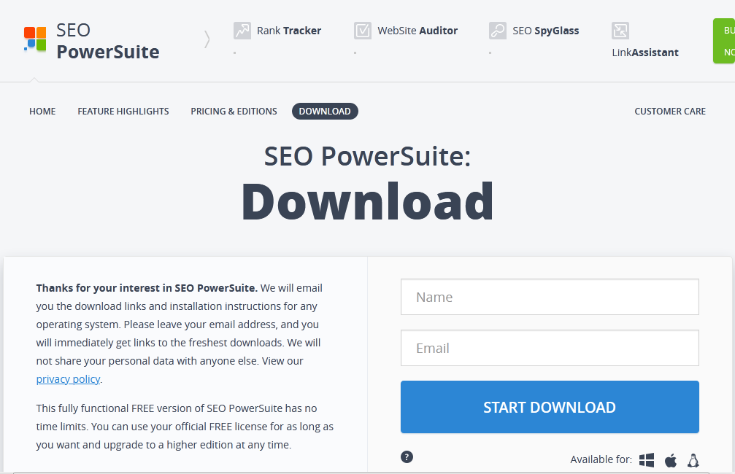The height and width of the screenshot is (474, 735).
Task: Click the Windows platform icon
Action: 647,460
